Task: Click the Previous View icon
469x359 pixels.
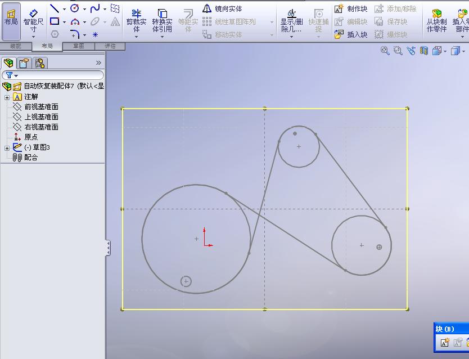Action: click(411, 51)
